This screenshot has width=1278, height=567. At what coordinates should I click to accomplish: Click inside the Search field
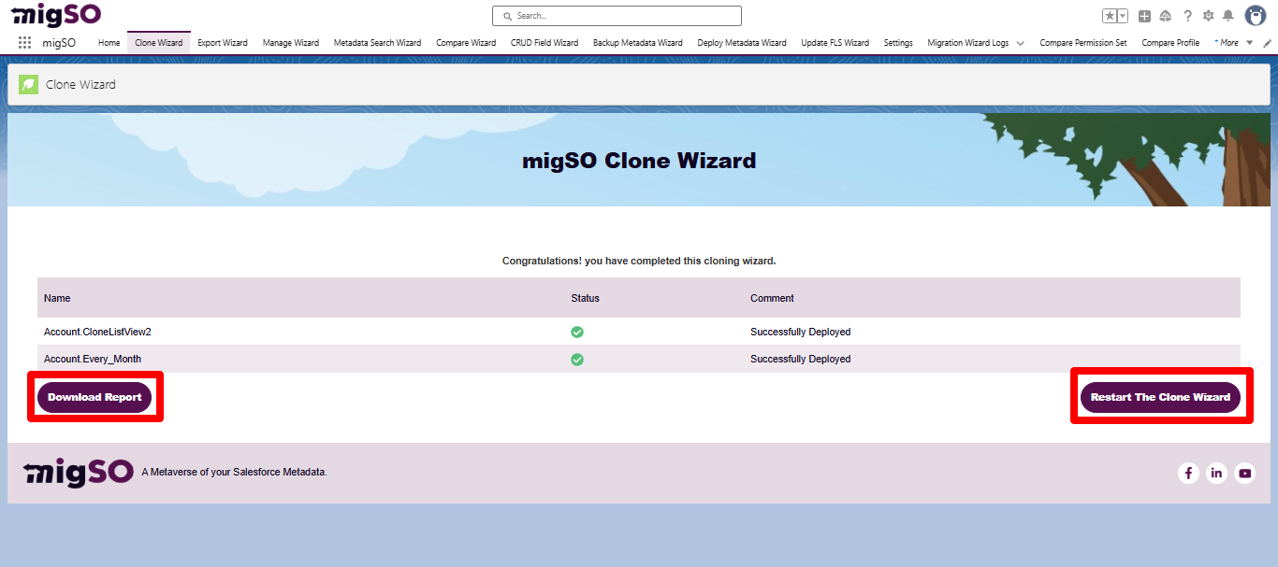(617, 15)
